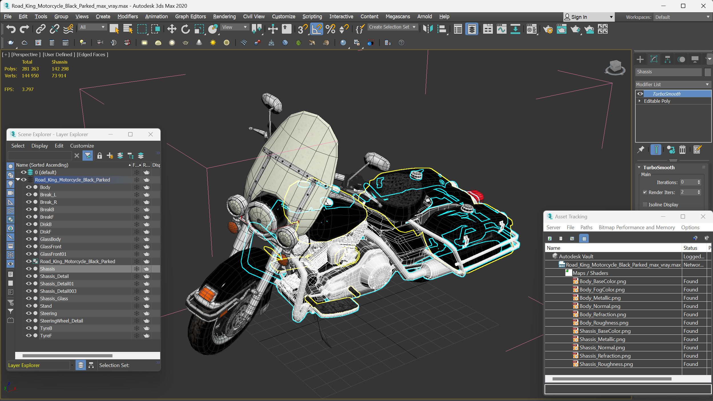Viewport: 713px width, 401px height.
Task: Click the ViewCube in the viewport
Action: click(x=615, y=67)
